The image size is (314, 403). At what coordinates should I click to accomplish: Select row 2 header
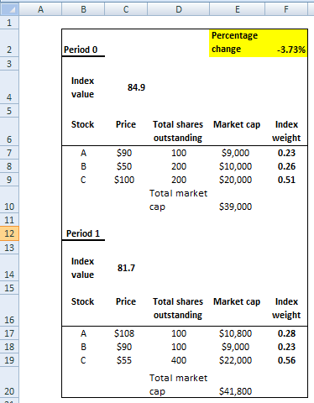point(9,43)
